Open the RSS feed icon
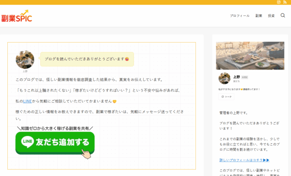The height and width of the screenshot is (176, 291). [285, 2]
